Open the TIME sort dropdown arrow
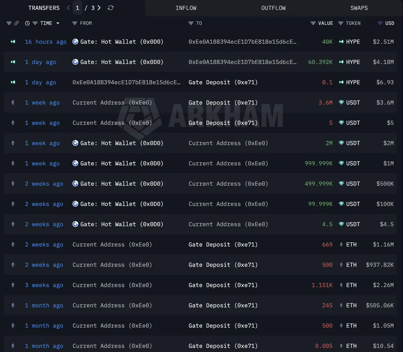403x352 pixels. 58,23
